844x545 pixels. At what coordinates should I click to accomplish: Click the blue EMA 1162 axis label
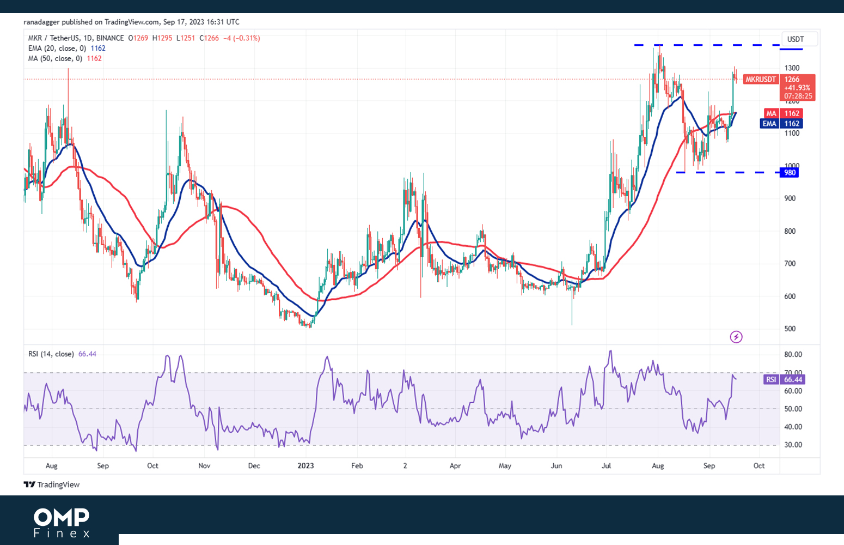781,124
